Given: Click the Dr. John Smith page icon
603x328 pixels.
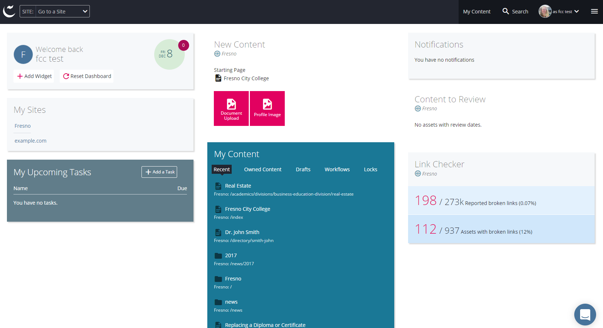Looking at the screenshot, I should (x=218, y=233).
